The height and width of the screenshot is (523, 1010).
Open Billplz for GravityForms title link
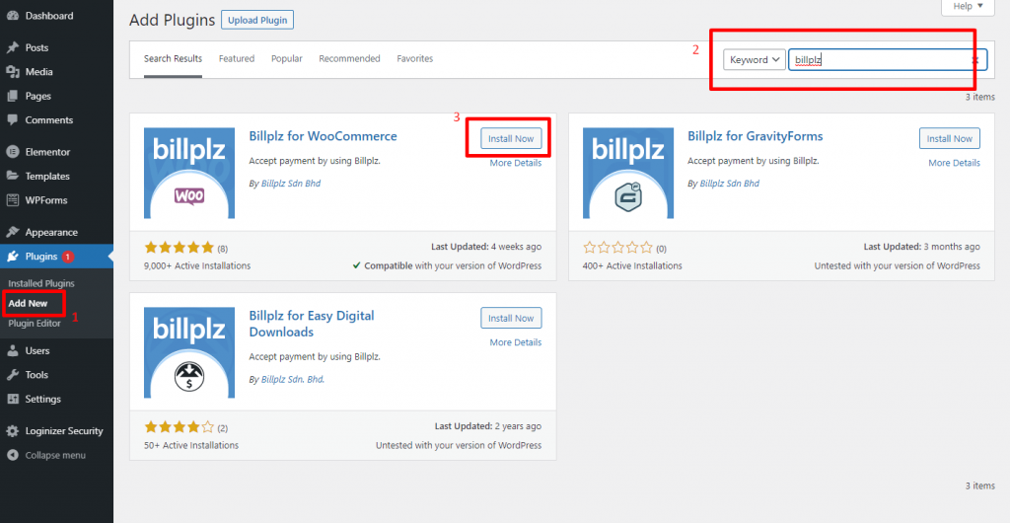click(756, 136)
